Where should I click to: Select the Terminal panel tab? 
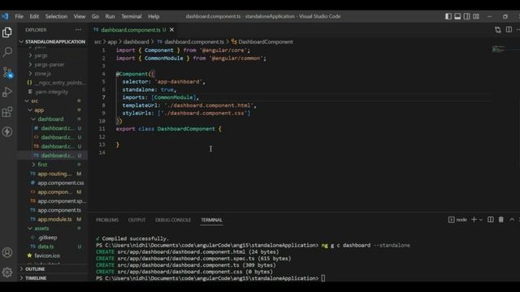pyautogui.click(x=211, y=220)
